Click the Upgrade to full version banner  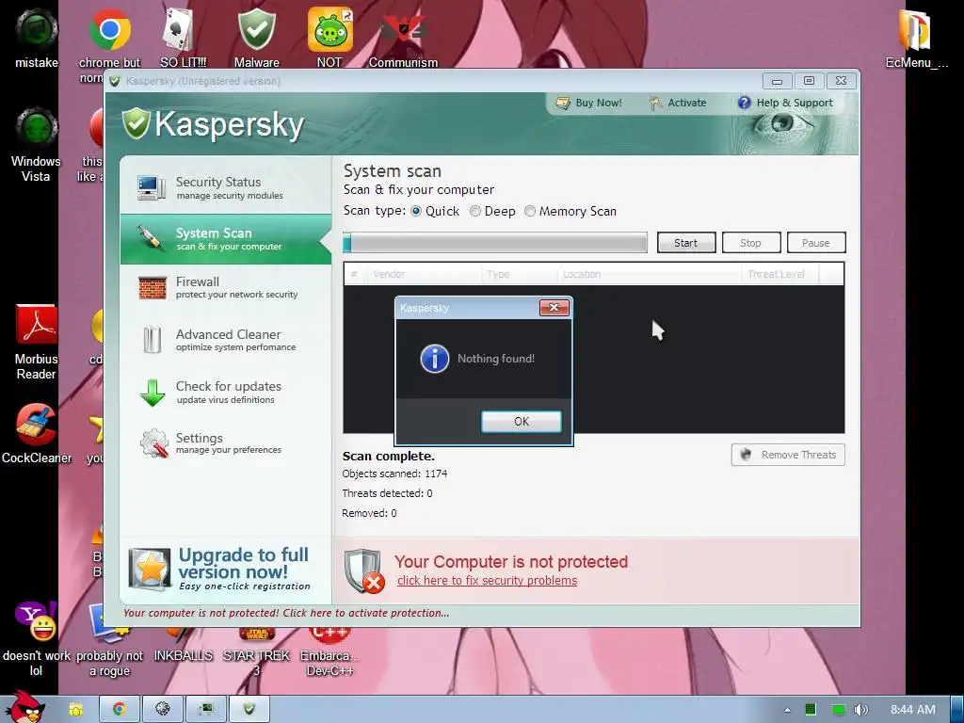pyautogui.click(x=225, y=569)
